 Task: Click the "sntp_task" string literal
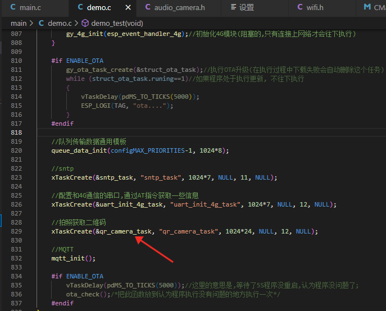pos(161,177)
